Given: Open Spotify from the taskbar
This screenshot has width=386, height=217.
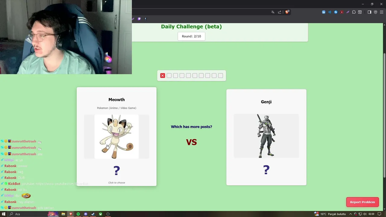Looking at the screenshot, I should 78,214.
